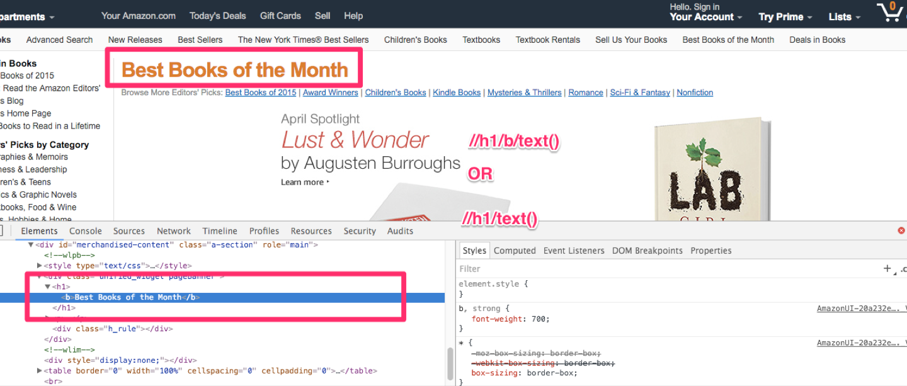Go to Gift Cards
This screenshot has width=907, height=386.
pos(280,16)
